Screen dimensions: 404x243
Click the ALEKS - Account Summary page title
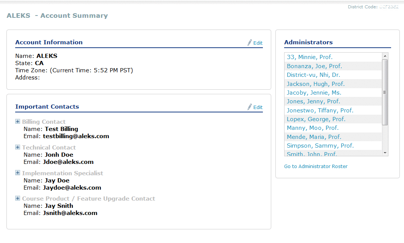[x=57, y=16]
